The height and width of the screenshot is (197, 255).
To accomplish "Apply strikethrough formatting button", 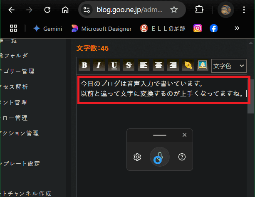I will point(129,65).
